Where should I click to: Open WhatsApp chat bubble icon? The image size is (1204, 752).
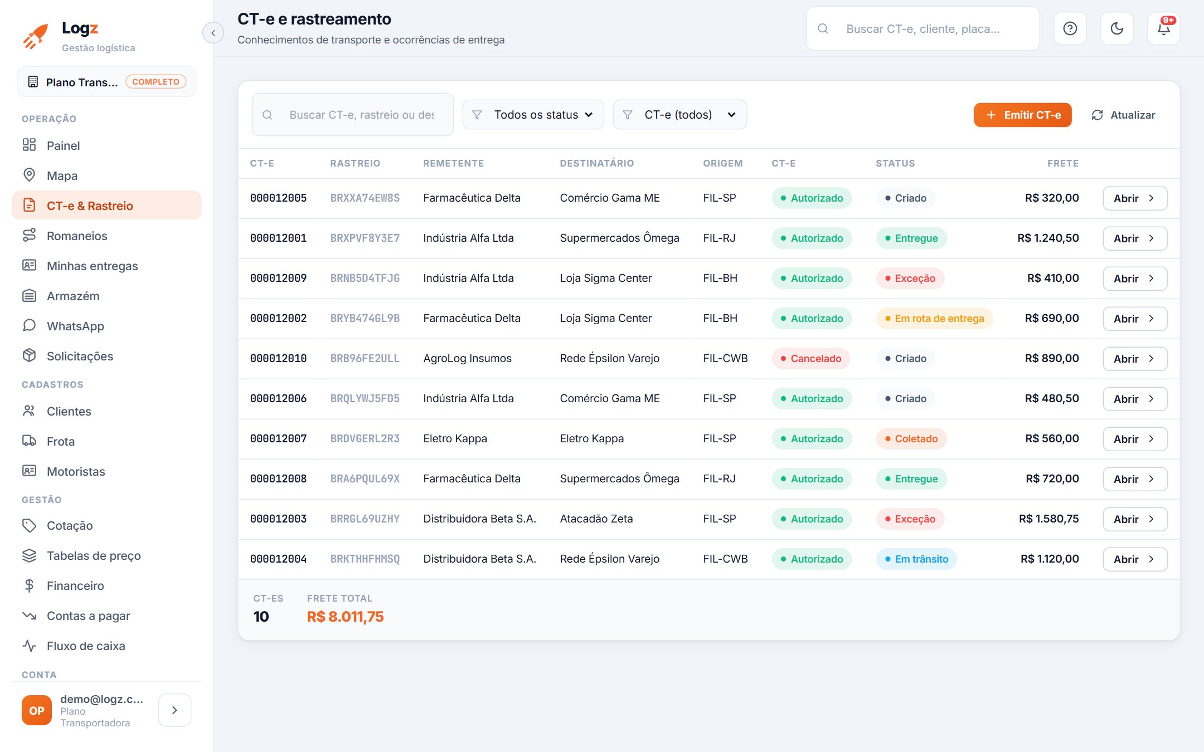(29, 325)
